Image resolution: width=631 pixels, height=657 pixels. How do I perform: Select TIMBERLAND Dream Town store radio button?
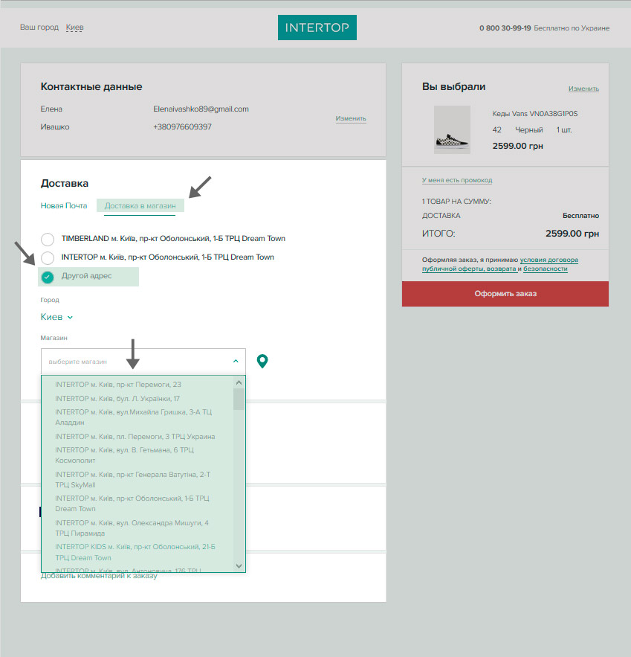click(x=48, y=239)
